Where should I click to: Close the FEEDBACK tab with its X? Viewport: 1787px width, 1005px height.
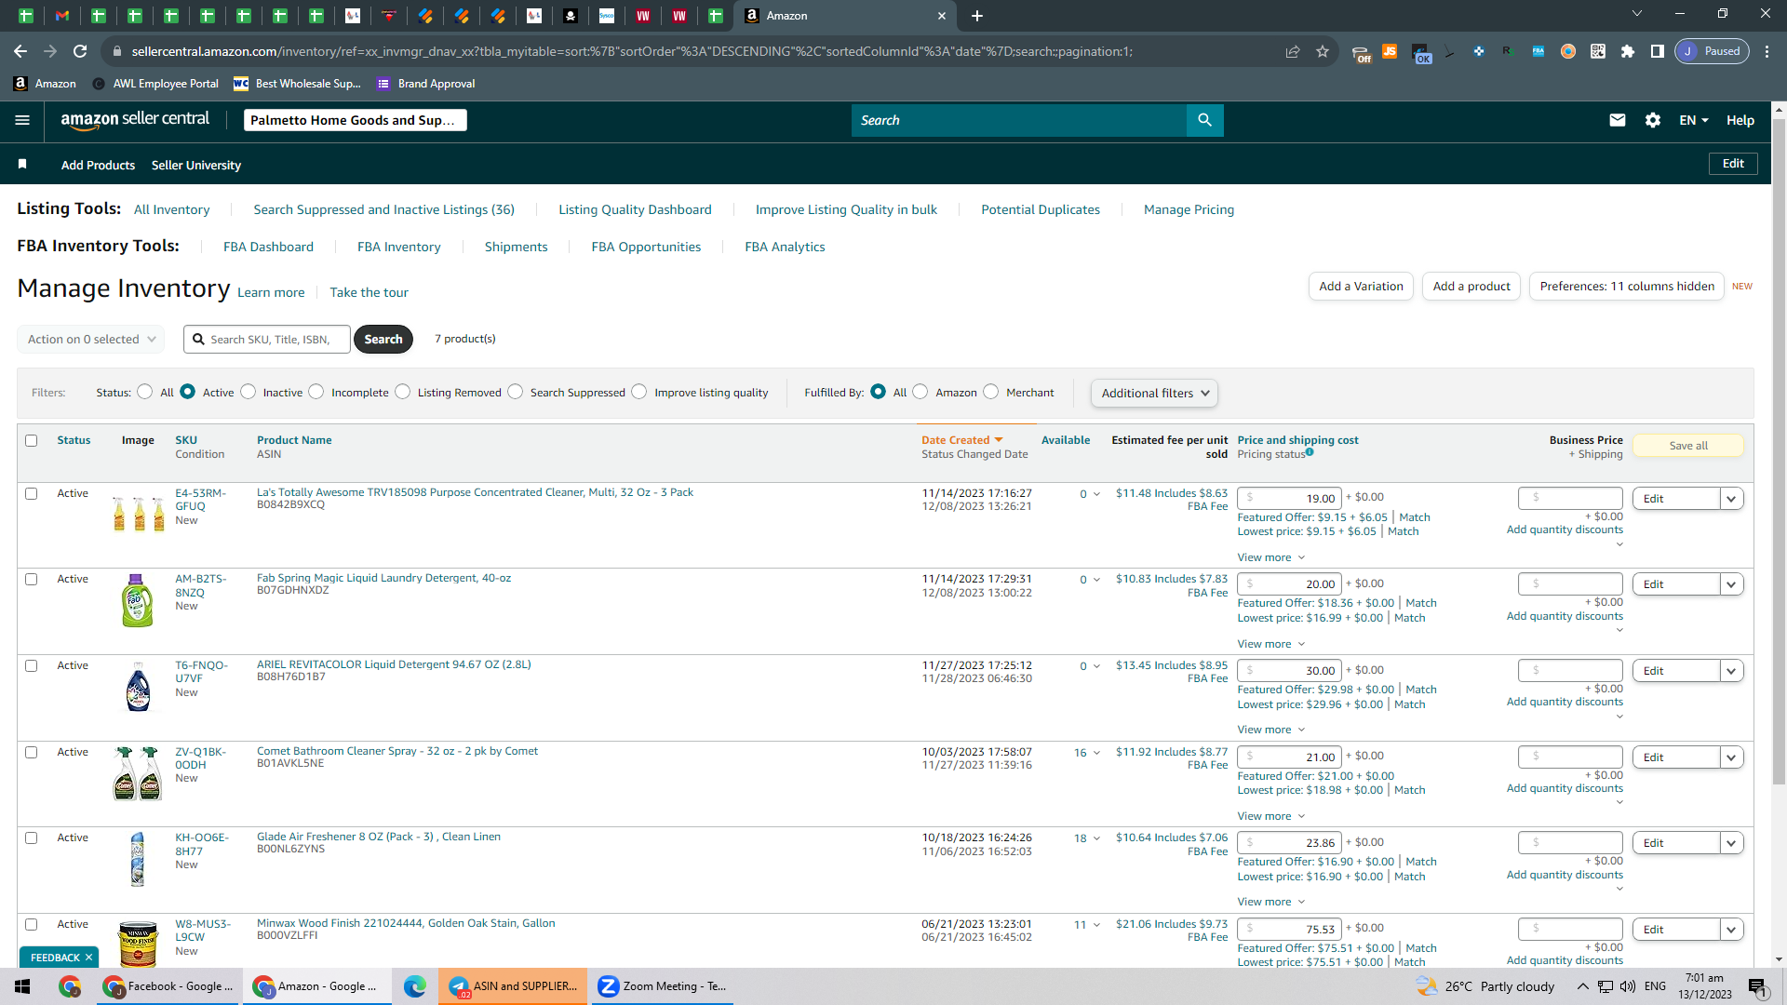[x=89, y=958]
